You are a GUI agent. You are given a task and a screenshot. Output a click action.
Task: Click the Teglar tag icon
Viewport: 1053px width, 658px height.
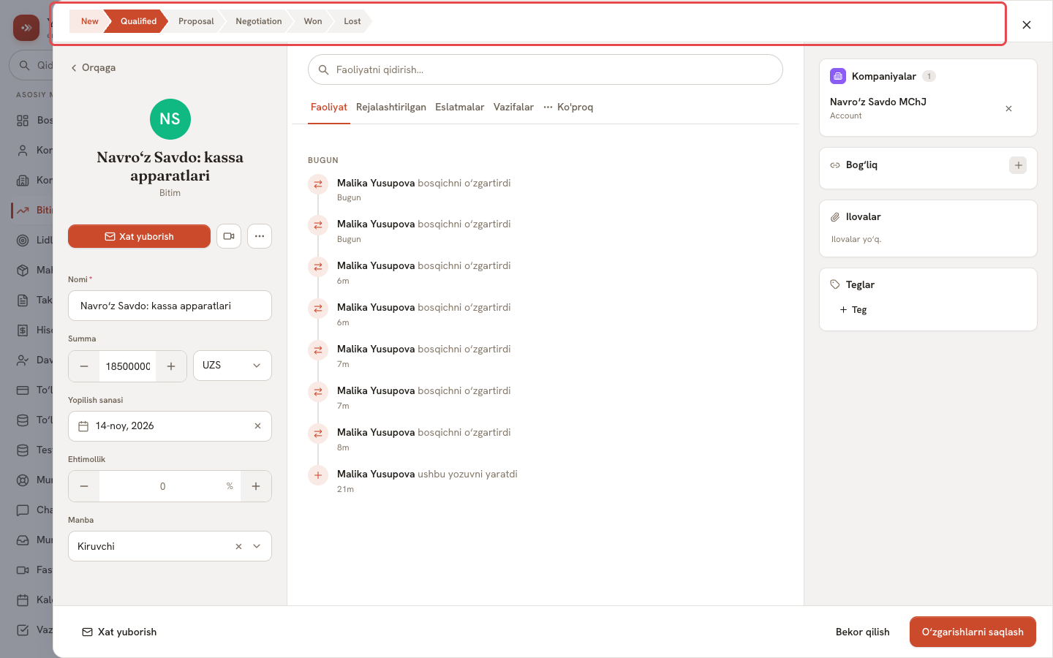835,285
